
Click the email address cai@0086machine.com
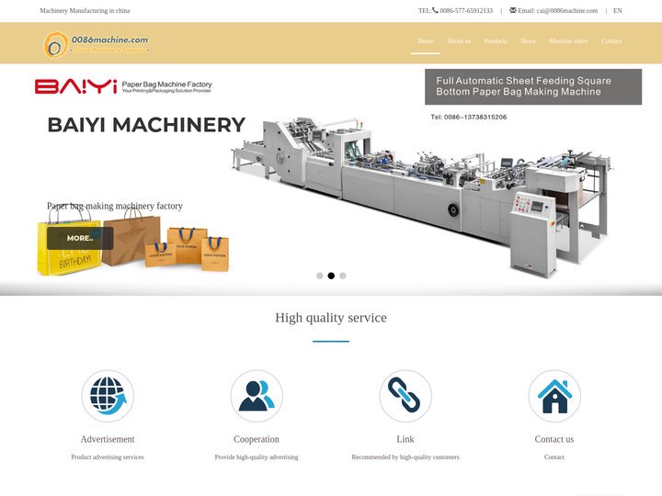(x=567, y=11)
